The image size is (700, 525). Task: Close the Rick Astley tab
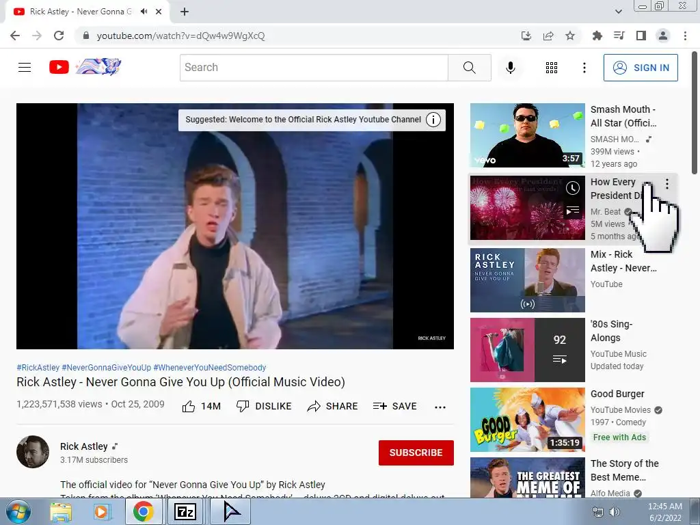click(x=159, y=12)
